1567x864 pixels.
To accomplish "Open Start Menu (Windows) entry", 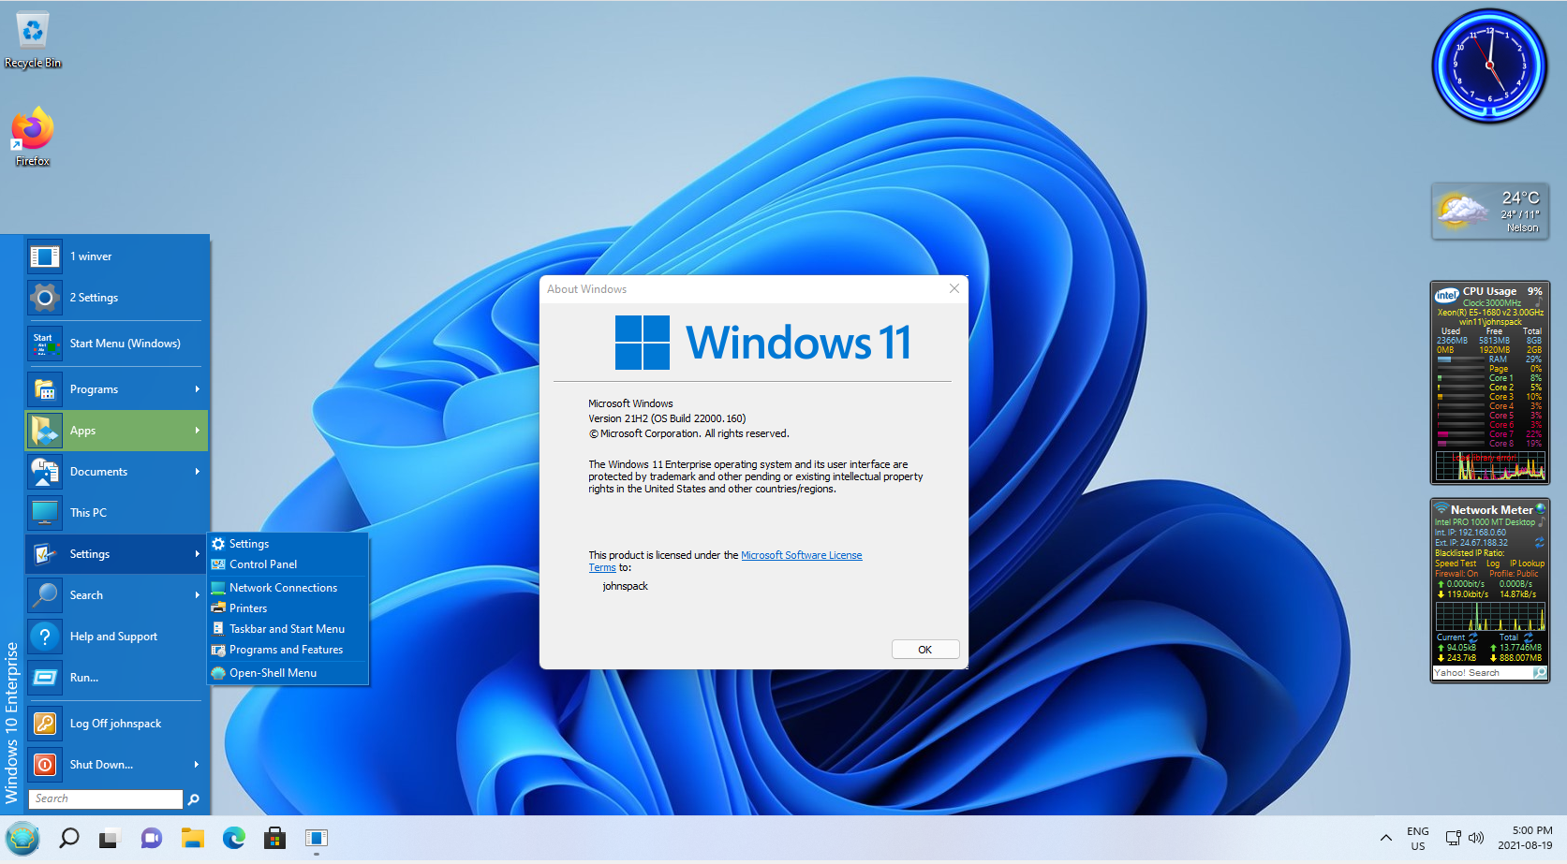I will [115, 344].
